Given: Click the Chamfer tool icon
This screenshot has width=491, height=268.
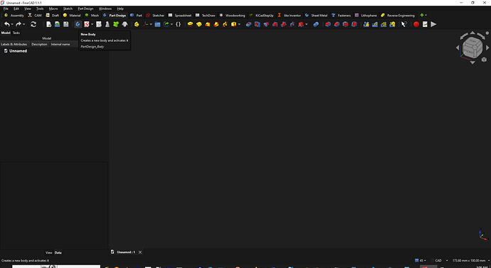Looking at the screenshot, I should [337, 24].
